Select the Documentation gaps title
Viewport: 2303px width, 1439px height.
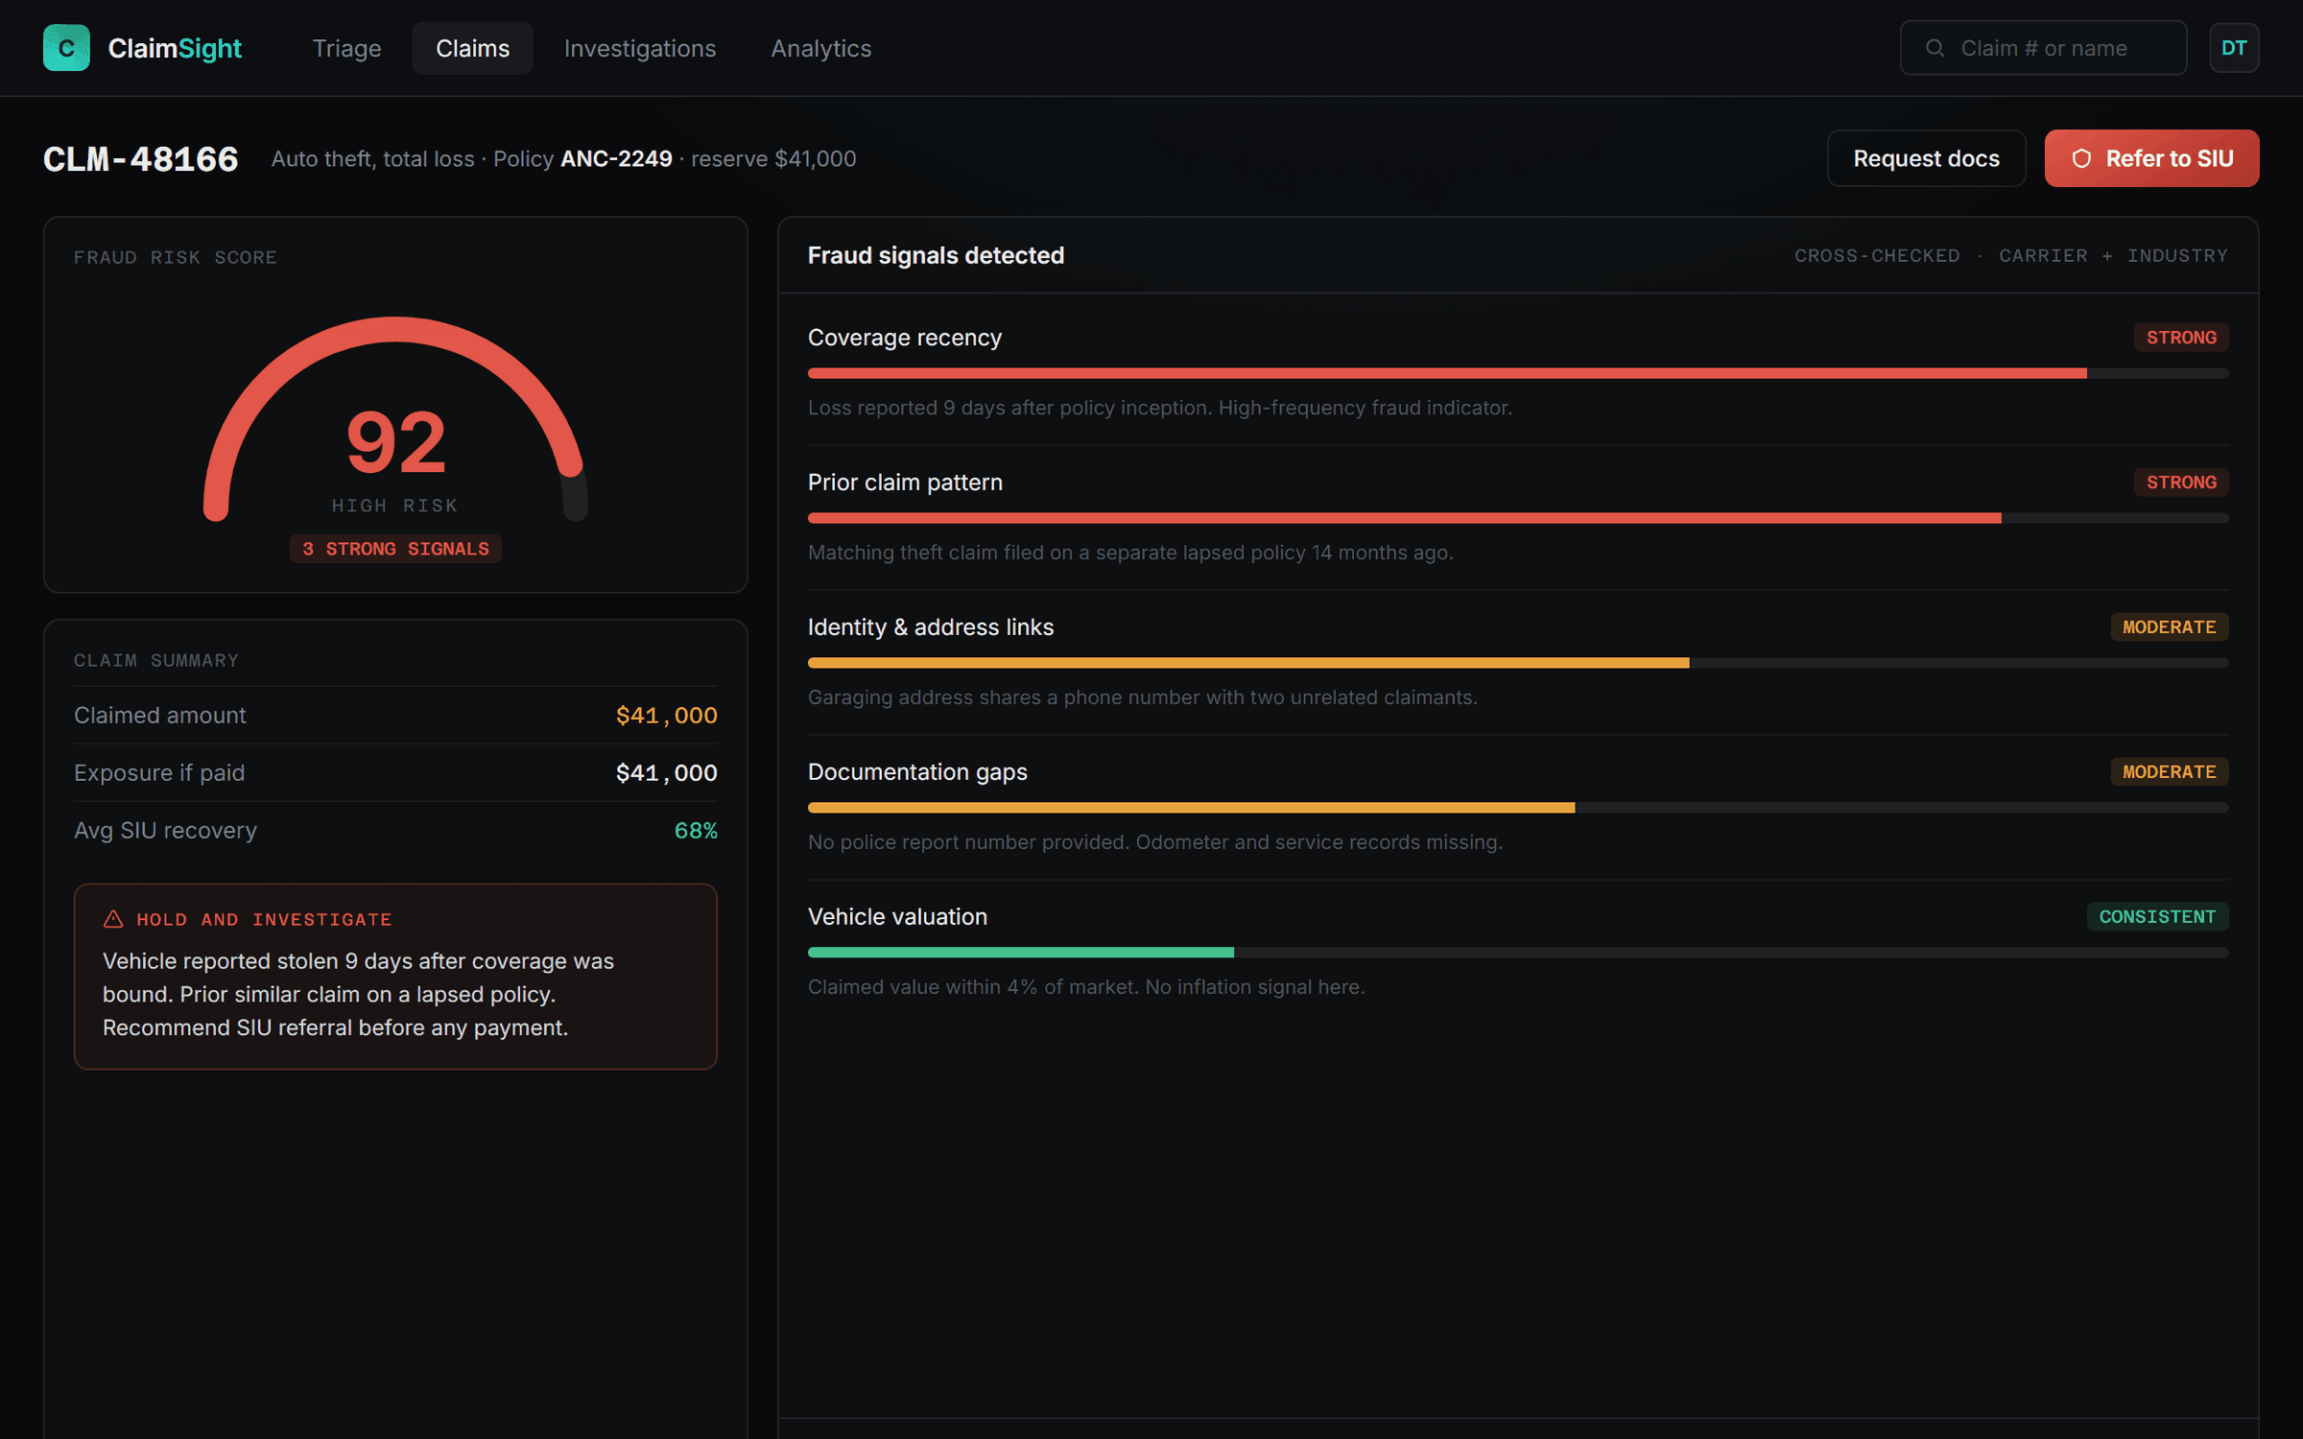click(917, 772)
